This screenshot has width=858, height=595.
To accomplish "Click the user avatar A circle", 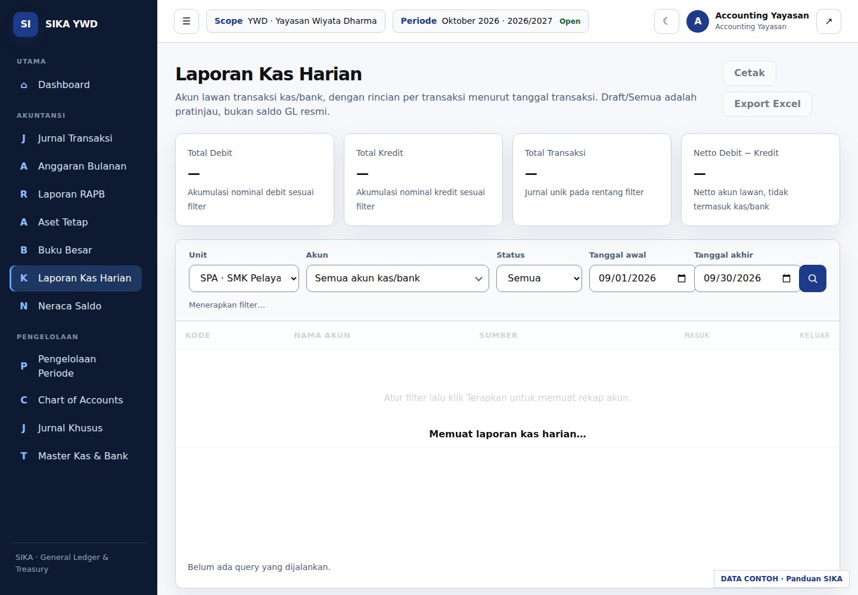I will [x=698, y=21].
